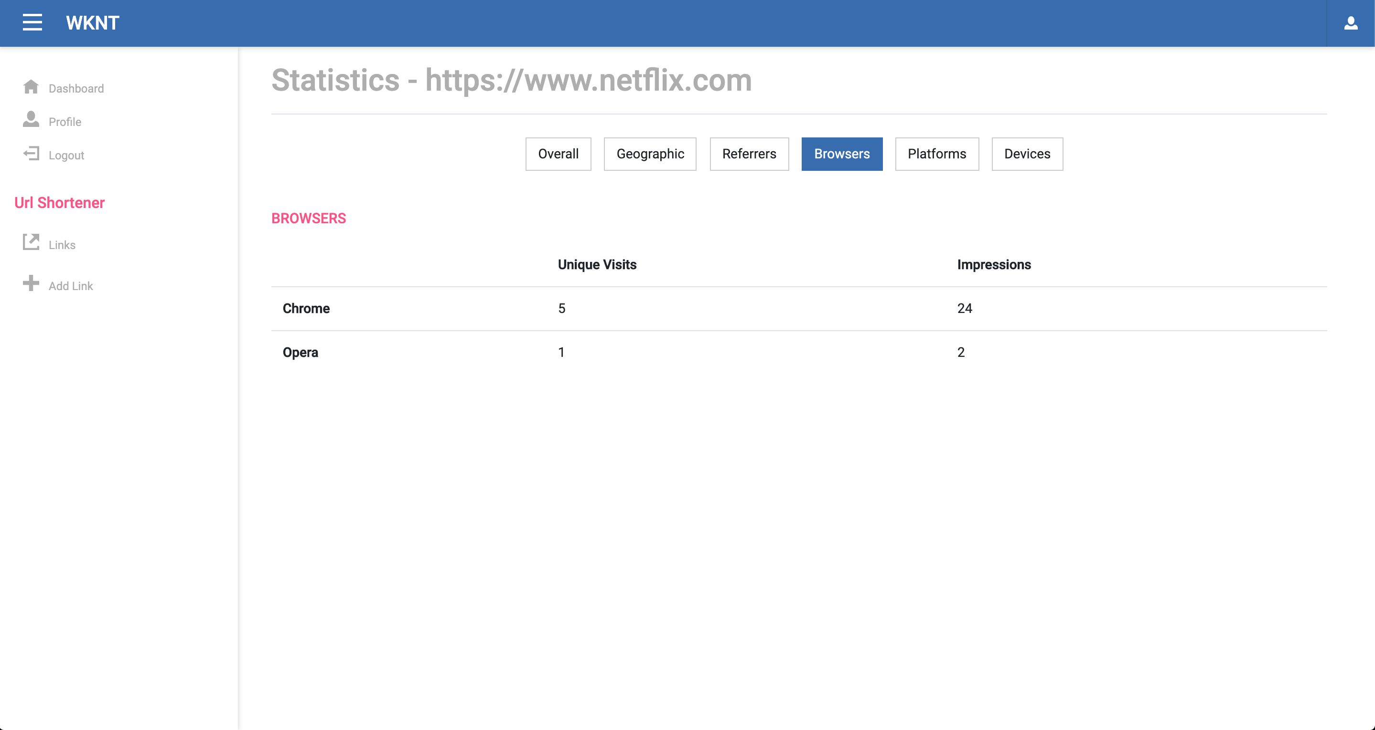
Task: Switch to the Overall tab
Action: (x=558, y=154)
